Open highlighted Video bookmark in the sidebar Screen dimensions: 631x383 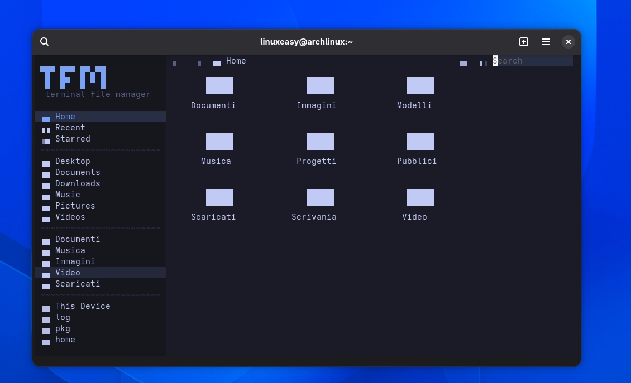tap(101, 273)
